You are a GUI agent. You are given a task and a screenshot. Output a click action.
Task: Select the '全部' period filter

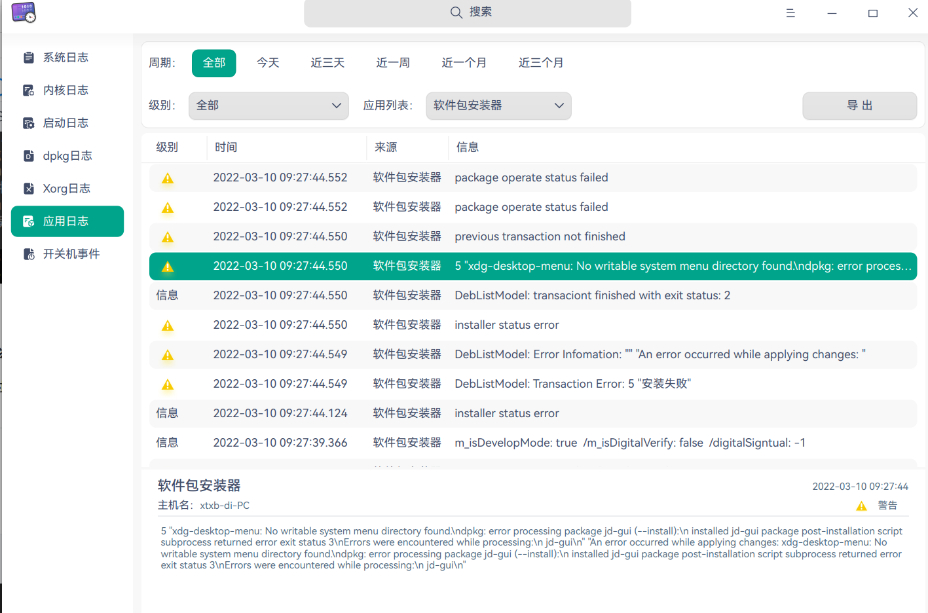click(213, 63)
